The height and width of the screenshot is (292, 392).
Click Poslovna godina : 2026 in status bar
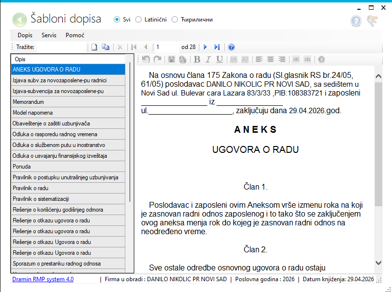tap(265, 279)
